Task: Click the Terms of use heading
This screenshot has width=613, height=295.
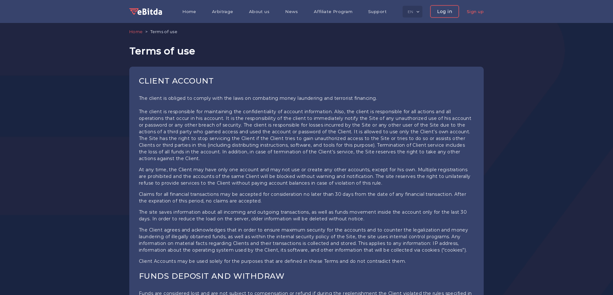Action: (162, 51)
